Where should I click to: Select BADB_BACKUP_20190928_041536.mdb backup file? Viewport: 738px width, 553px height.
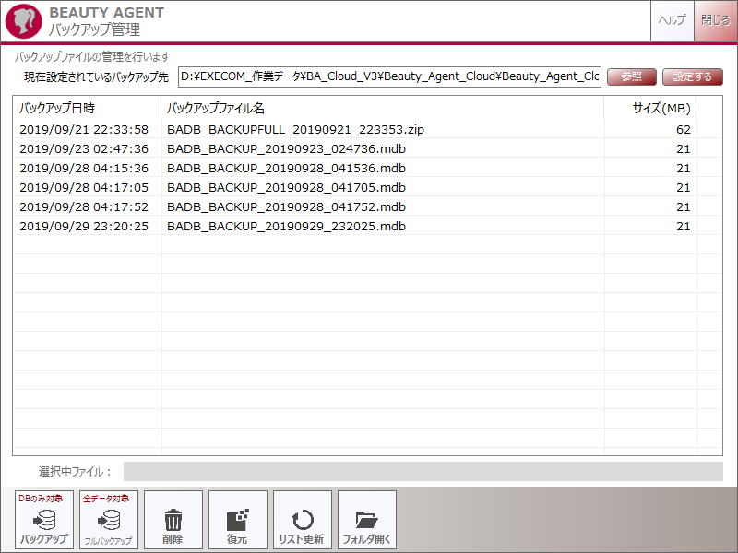tap(286, 168)
